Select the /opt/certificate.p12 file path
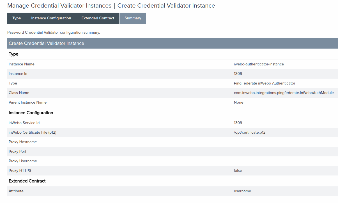338x203 pixels. tap(249, 133)
